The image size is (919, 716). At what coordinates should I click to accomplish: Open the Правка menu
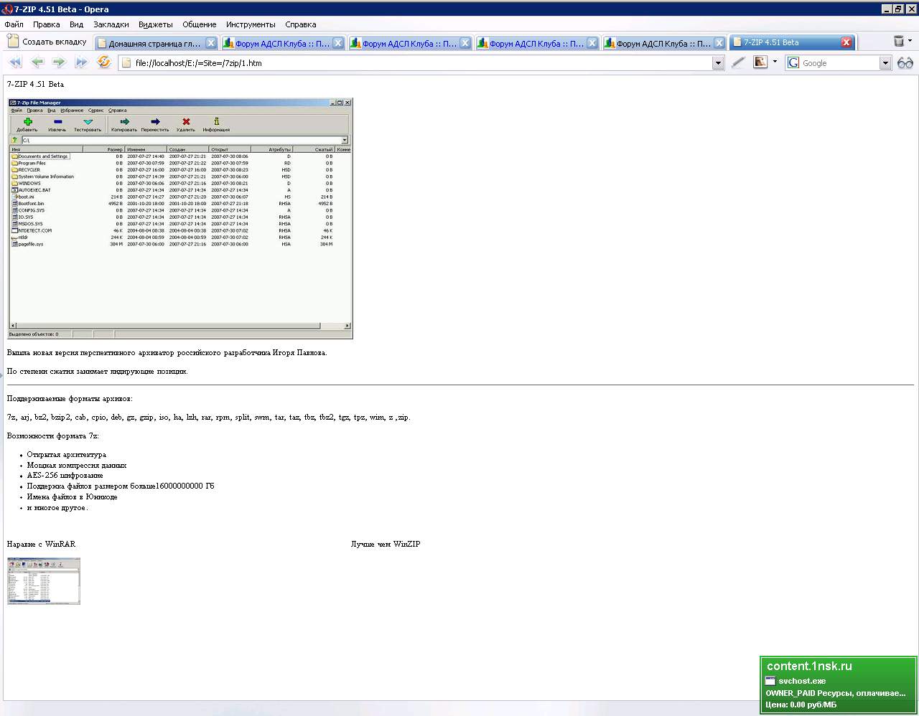pos(46,24)
